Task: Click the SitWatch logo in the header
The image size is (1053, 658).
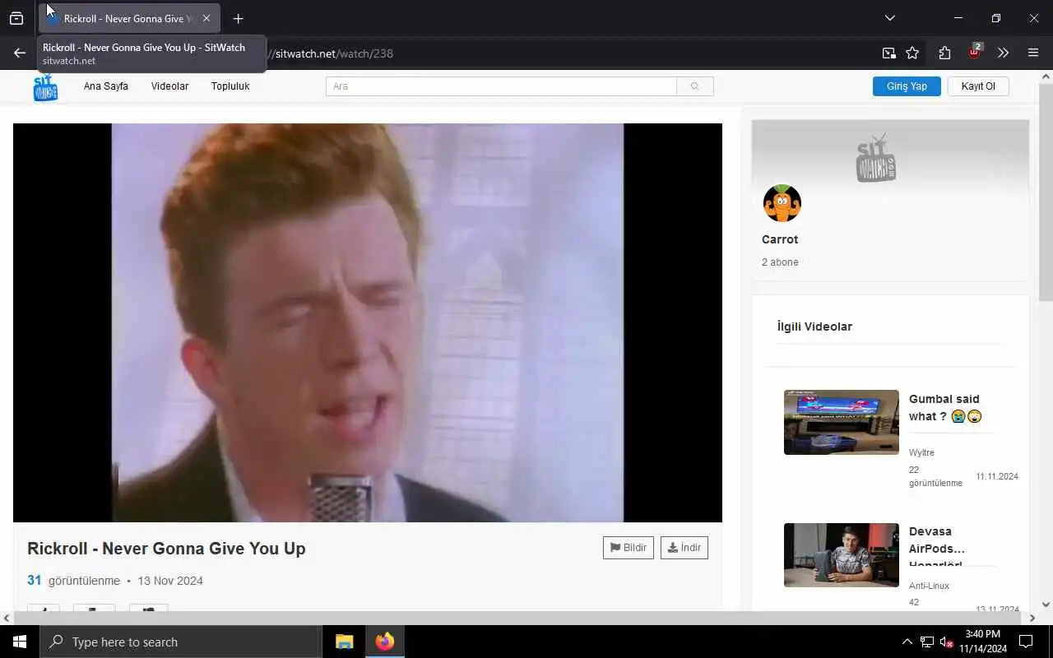Action: coord(45,86)
